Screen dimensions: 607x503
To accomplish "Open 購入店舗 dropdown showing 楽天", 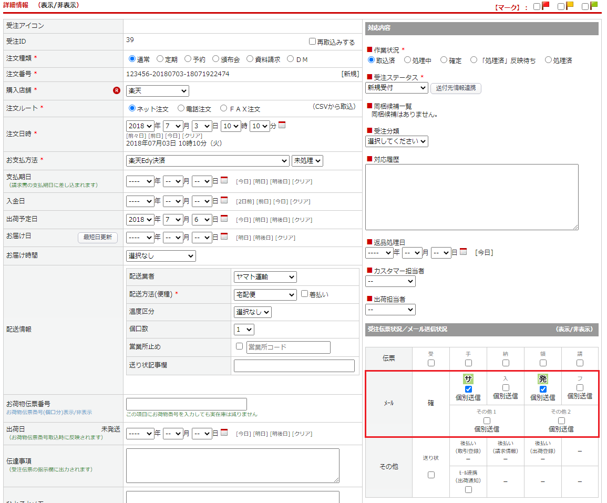I will click(x=157, y=91).
